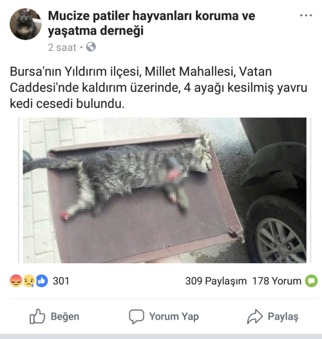Open the Mucize patiler profile picture
This screenshot has height=339, width=322.
[25, 24]
